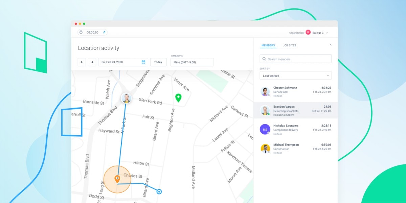Image resolution: width=406 pixels, height=203 pixels.
Task: Click the NS avatar for Nicholas Saunders
Action: tap(265, 129)
